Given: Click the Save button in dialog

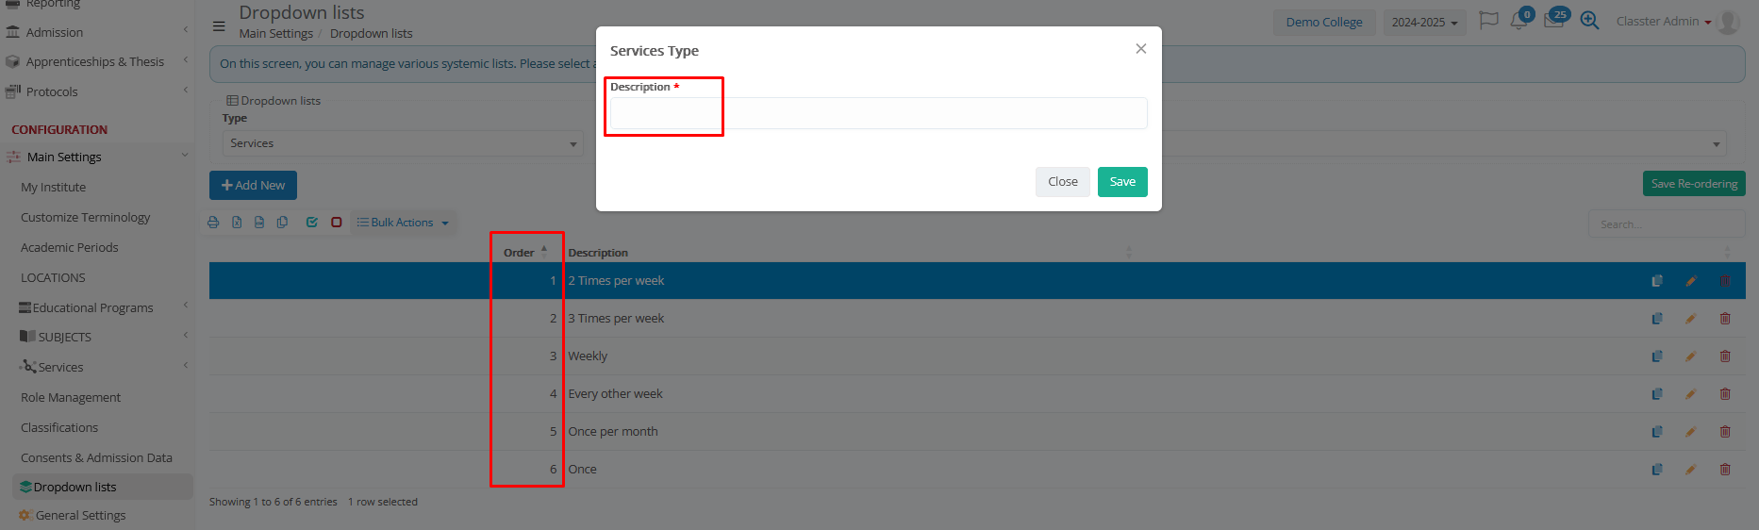Looking at the screenshot, I should [1121, 182].
